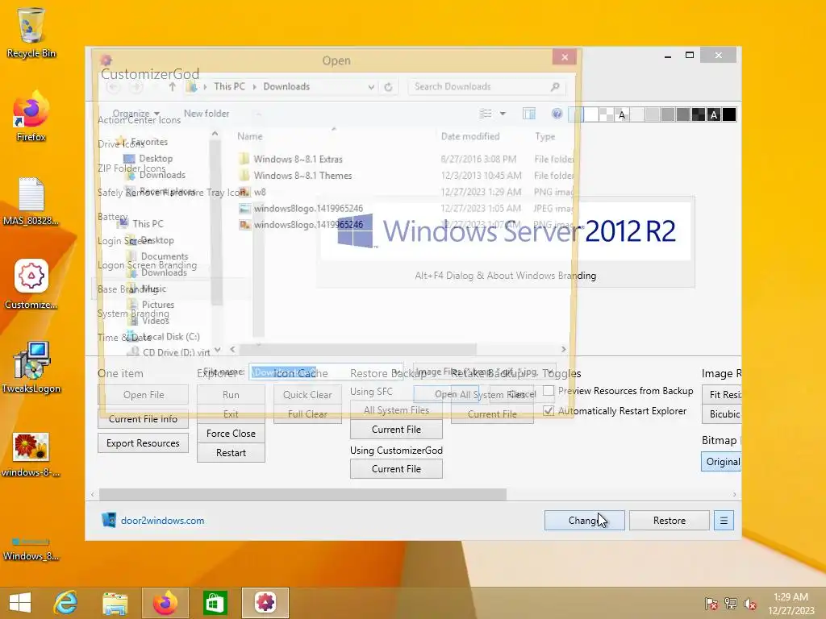Image resolution: width=826 pixels, height=619 pixels.
Task: Expand the address bar history dropdown
Action: tap(371, 87)
